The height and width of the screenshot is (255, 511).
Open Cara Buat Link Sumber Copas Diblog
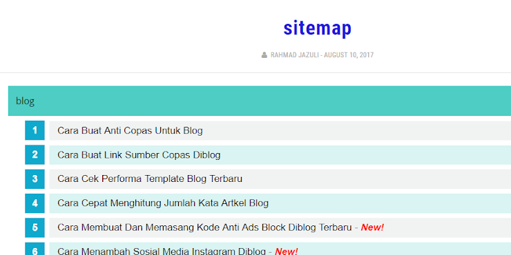click(139, 155)
